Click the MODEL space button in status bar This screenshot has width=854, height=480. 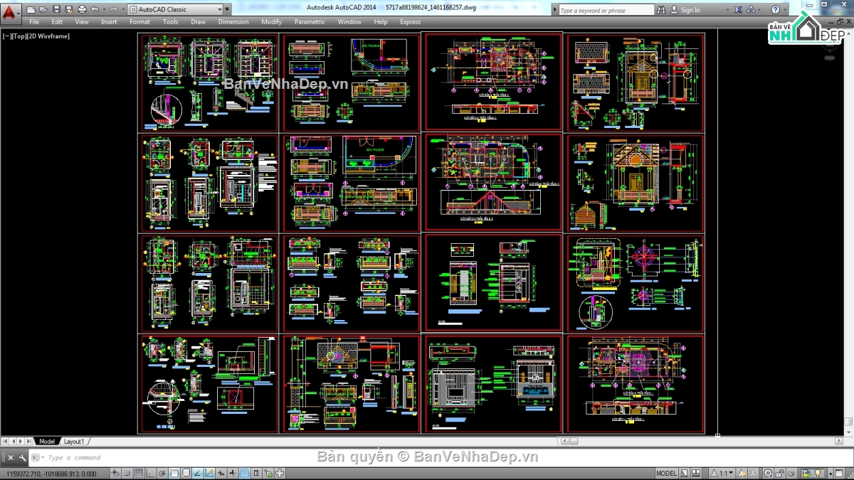[666, 473]
